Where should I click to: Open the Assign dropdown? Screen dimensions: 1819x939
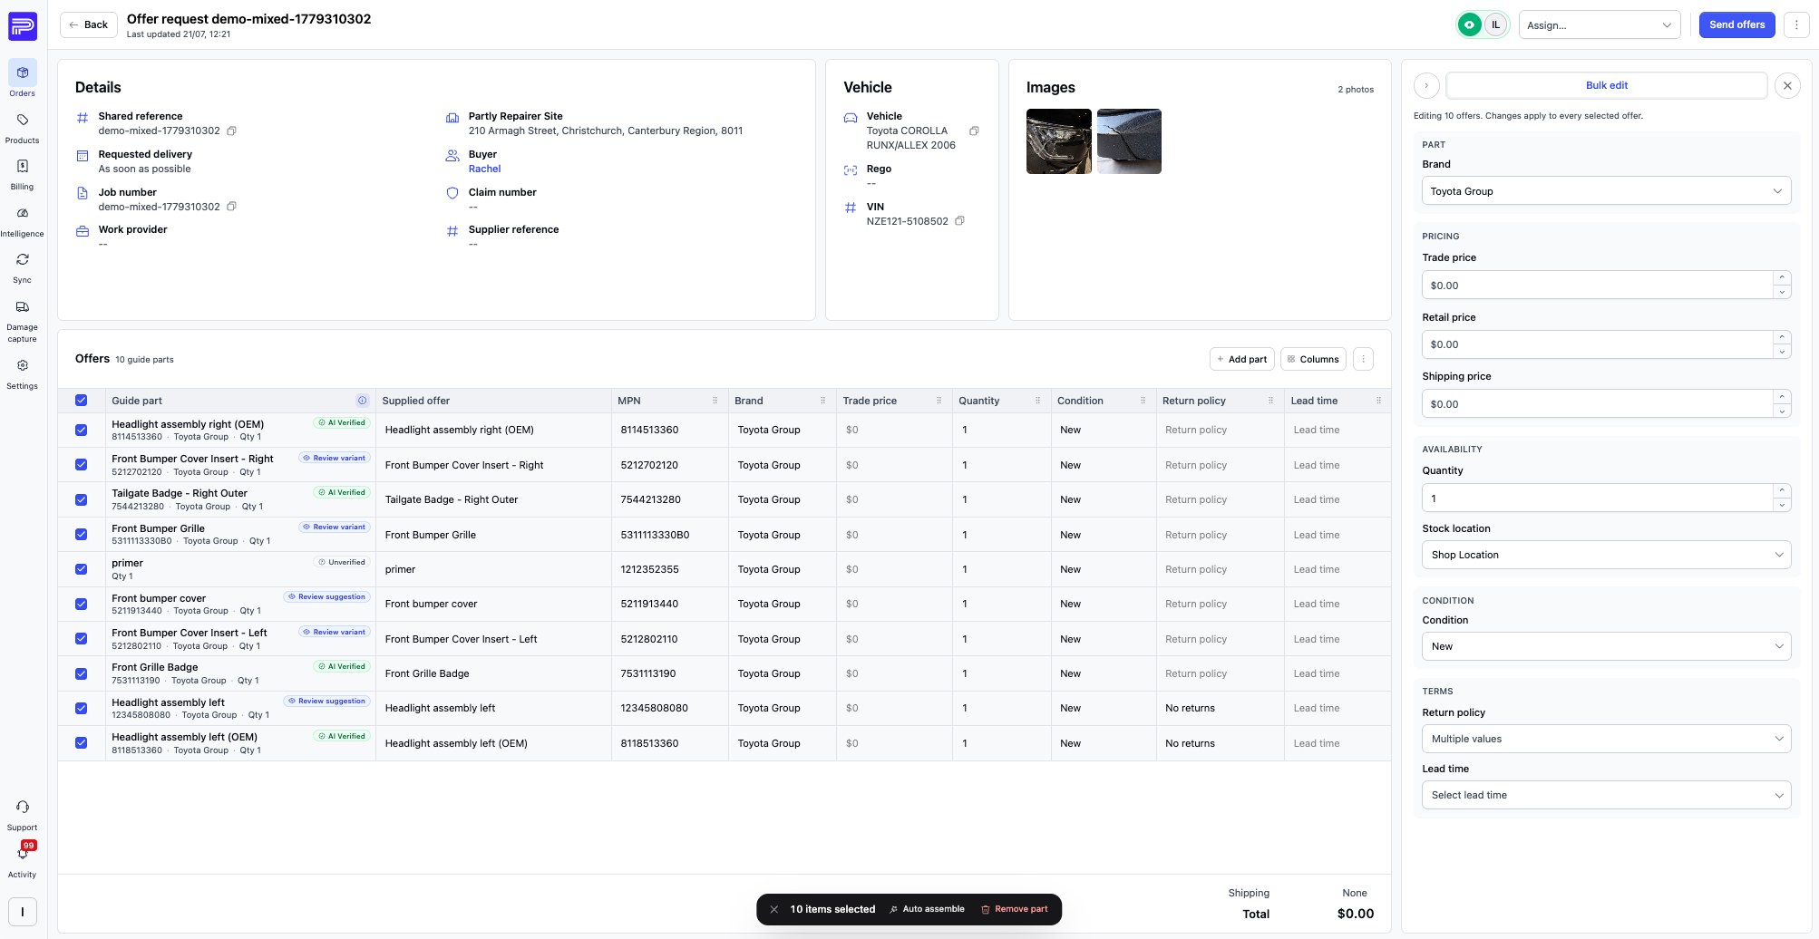(x=1600, y=25)
